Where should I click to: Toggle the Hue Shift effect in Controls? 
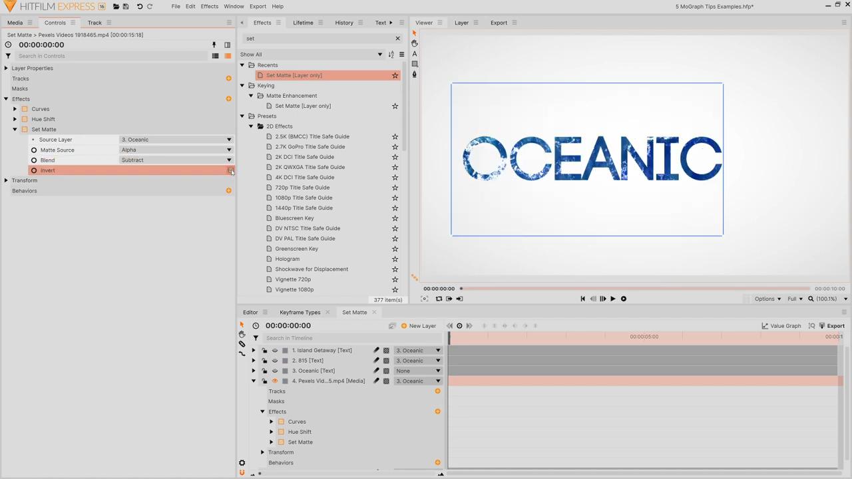tap(25, 119)
